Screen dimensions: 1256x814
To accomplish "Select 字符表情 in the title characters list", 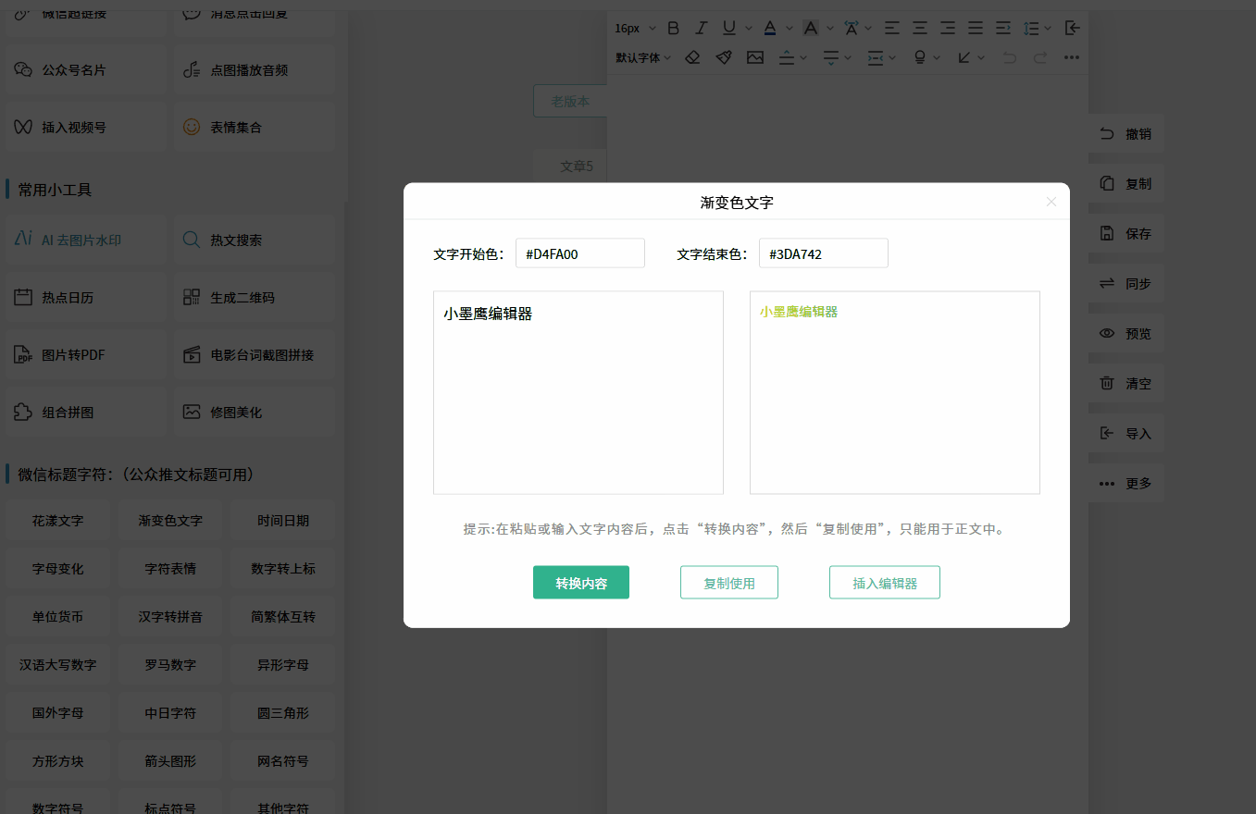I will point(170,569).
